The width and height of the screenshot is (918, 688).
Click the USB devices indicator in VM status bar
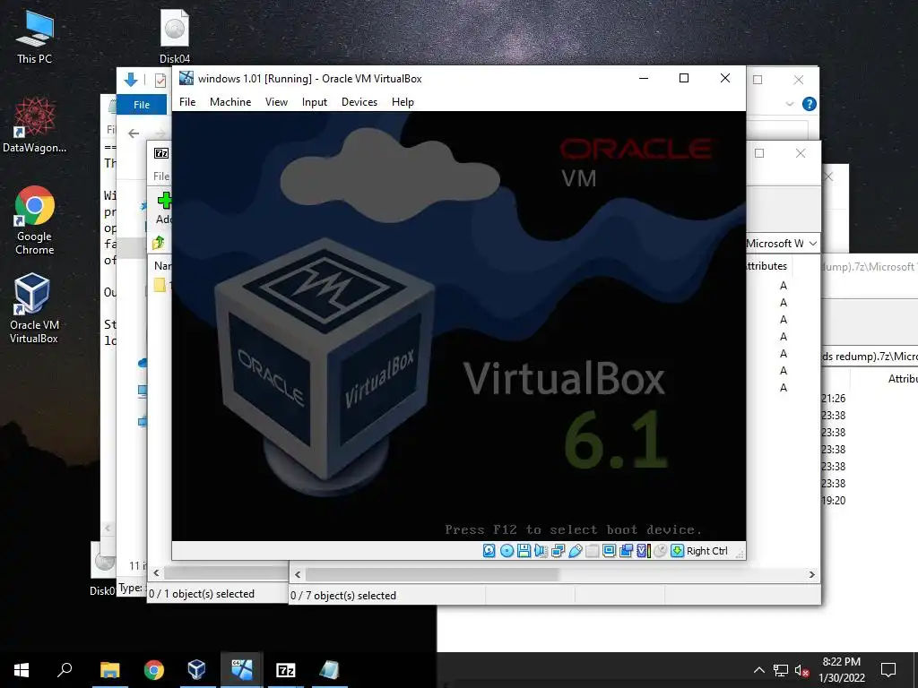pos(575,551)
